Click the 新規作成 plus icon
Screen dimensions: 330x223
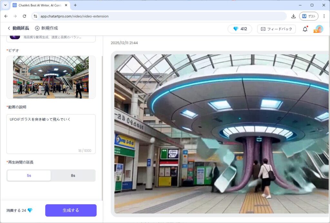pos(37,28)
